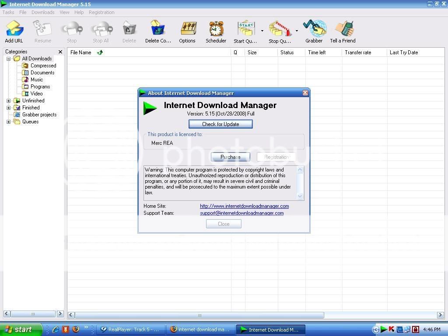Open the Downloads menu
The height and width of the screenshot is (336, 448).
(x=43, y=12)
